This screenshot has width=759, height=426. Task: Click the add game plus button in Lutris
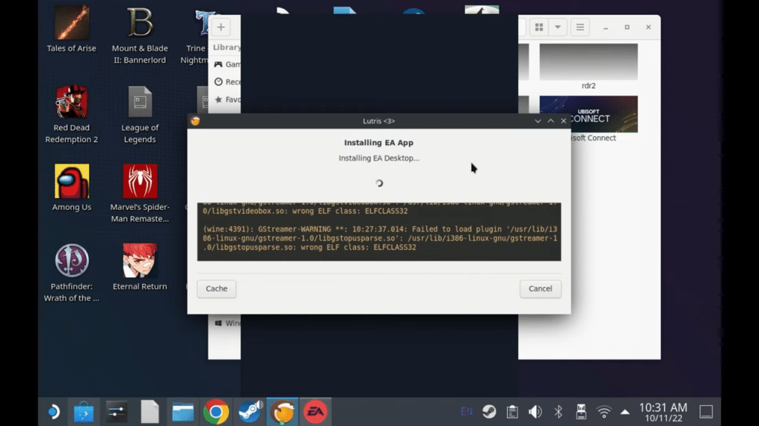pyautogui.click(x=221, y=27)
